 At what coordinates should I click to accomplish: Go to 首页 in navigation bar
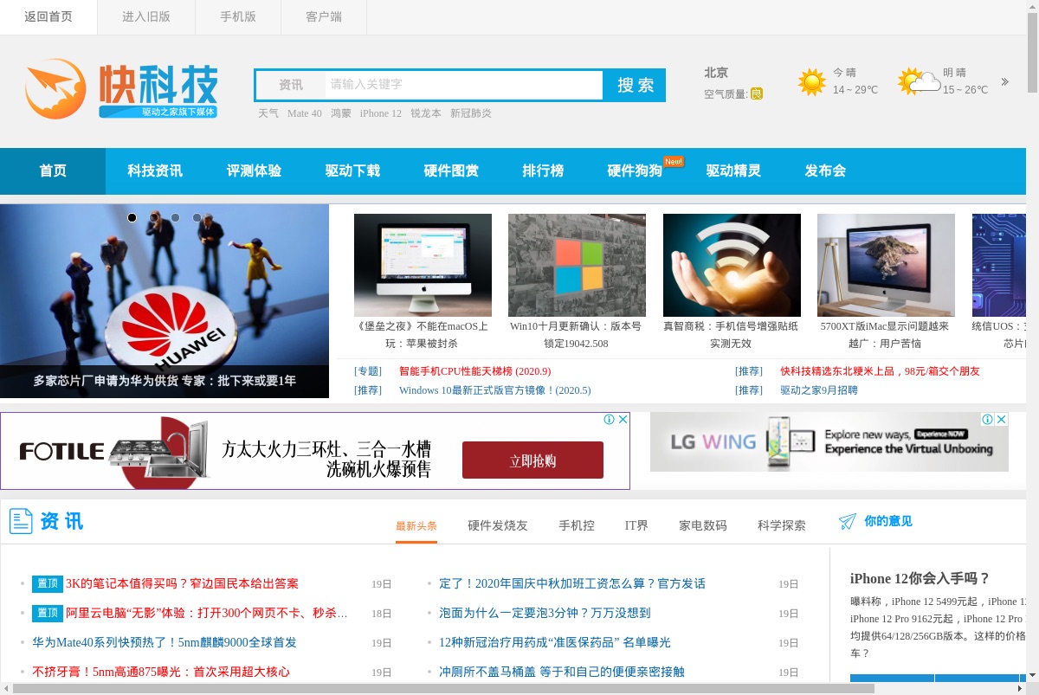[x=53, y=171]
